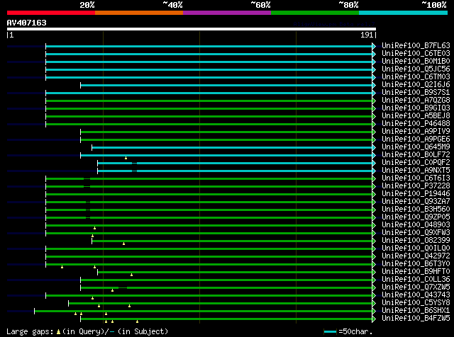454x337 pixels.
Task: Open the UniRef100_C6TE03 entry label
Action: pos(416,54)
